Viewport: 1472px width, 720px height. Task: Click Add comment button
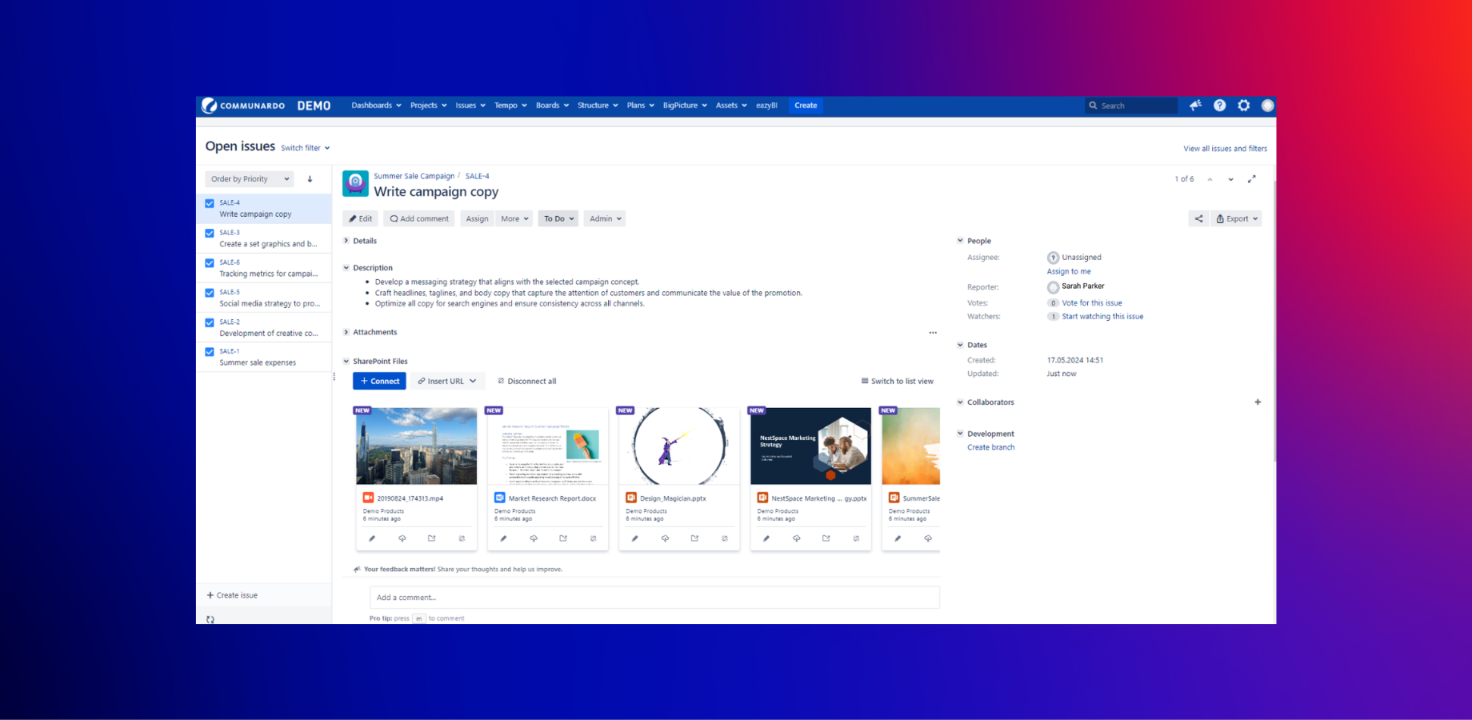[x=419, y=218]
